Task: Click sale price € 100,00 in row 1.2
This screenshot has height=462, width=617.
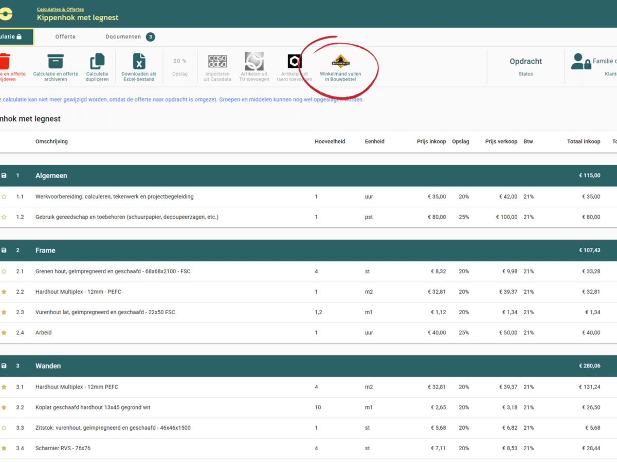Action: (506, 217)
